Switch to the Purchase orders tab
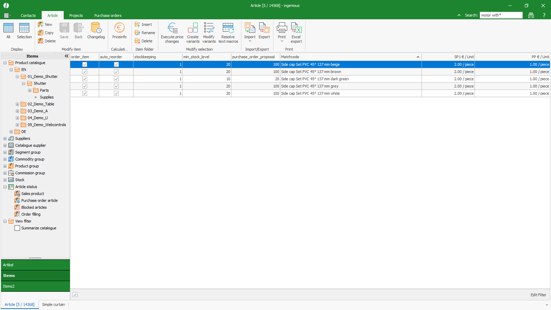The width and height of the screenshot is (551, 310). (x=107, y=15)
